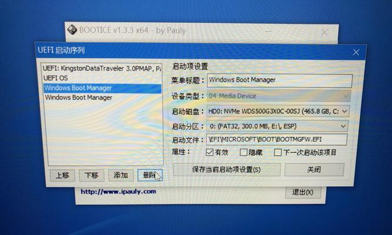Click 保存当前启动项设置(S) button
The width and height of the screenshot is (392, 235).
tap(226, 170)
